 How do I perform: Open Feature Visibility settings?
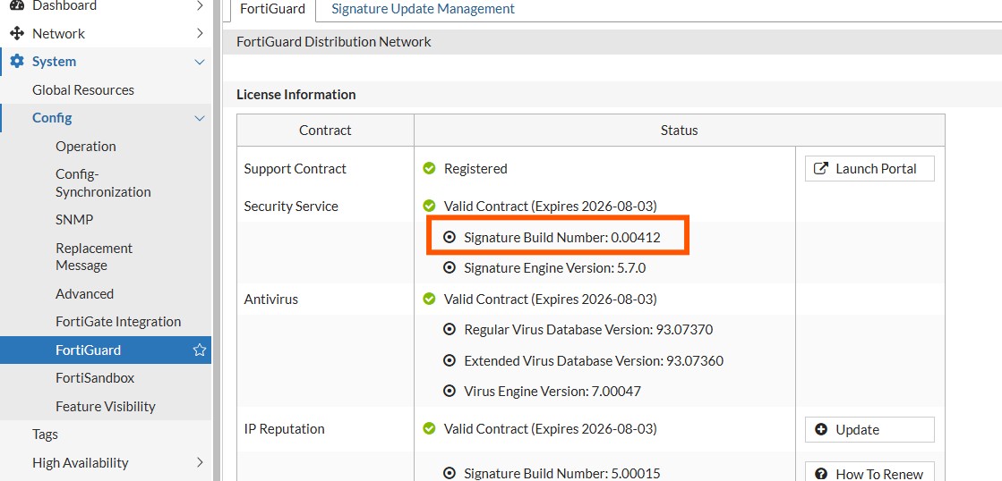click(106, 407)
